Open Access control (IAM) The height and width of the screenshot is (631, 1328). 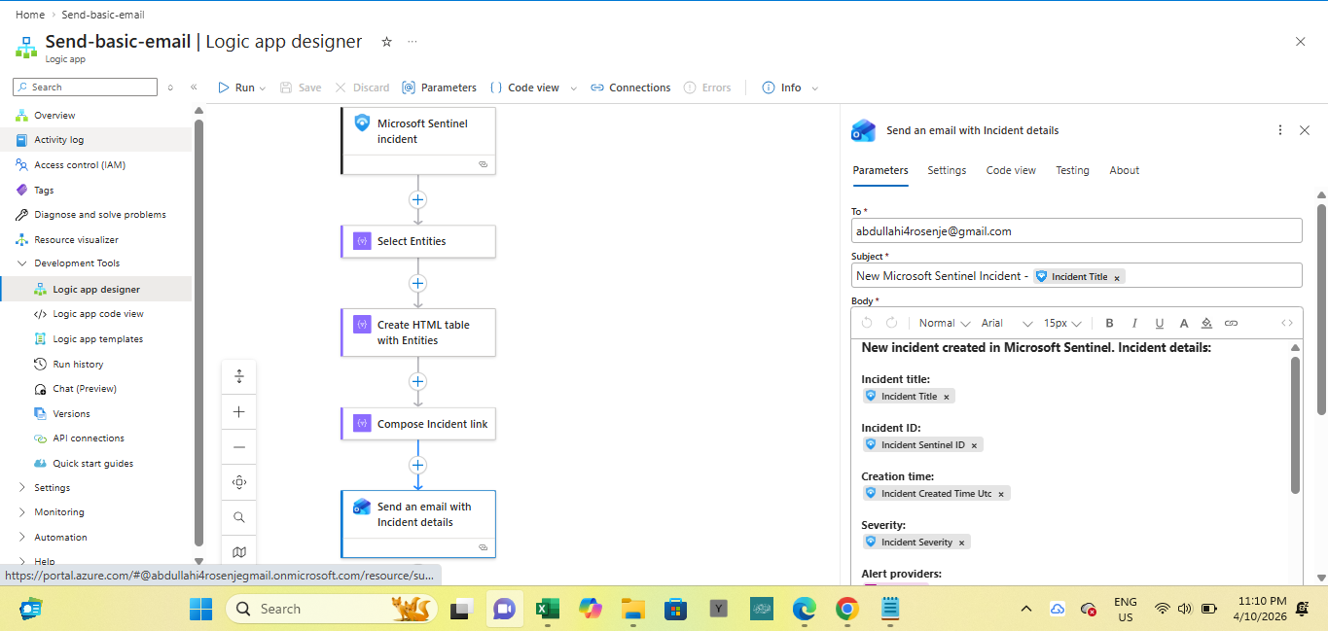[80, 165]
